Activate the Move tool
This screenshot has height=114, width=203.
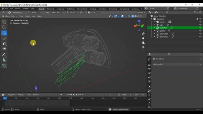pyautogui.click(x=4, y=33)
